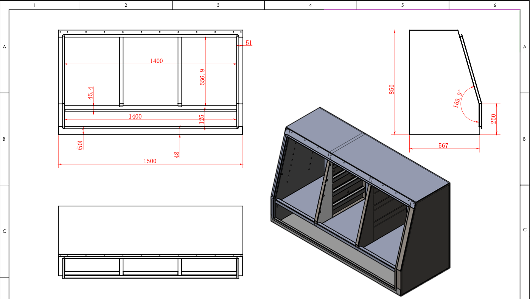This screenshot has width=530, height=299.
Task: Click zone column label 4 in top border
Action: click(311, 5)
